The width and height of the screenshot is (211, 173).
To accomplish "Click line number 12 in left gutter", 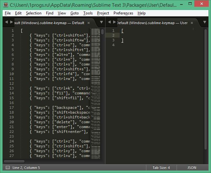I will (12, 83).
